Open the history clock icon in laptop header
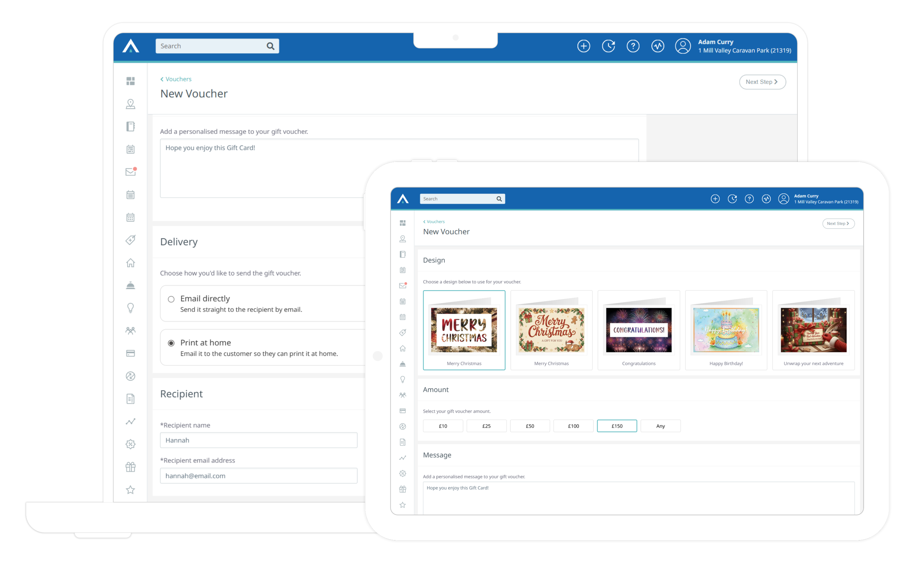This screenshot has width=917, height=564. 608,46
